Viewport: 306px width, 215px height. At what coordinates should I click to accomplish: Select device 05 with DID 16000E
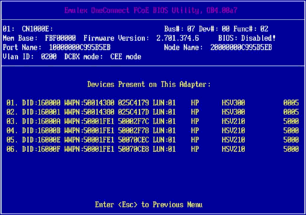tap(152, 140)
